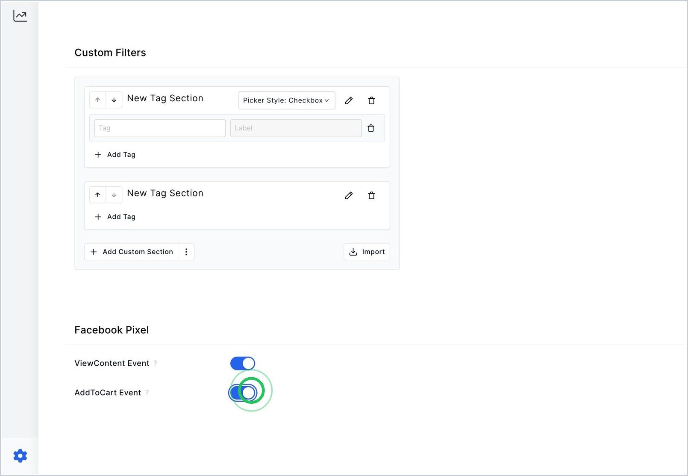Image resolution: width=688 pixels, height=476 pixels.
Task: Delete the first New Tag Section
Action: (x=371, y=100)
